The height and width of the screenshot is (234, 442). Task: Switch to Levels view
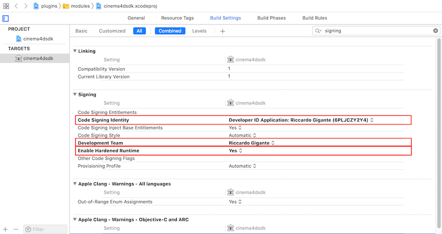(199, 31)
